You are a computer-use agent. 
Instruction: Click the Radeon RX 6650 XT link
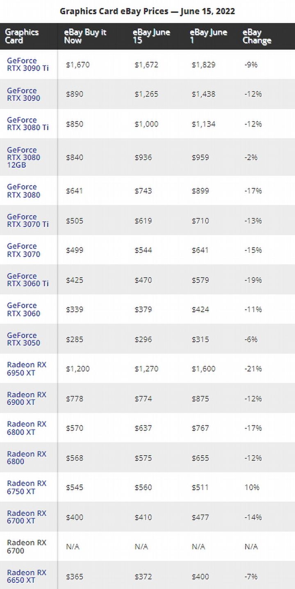click(x=27, y=576)
